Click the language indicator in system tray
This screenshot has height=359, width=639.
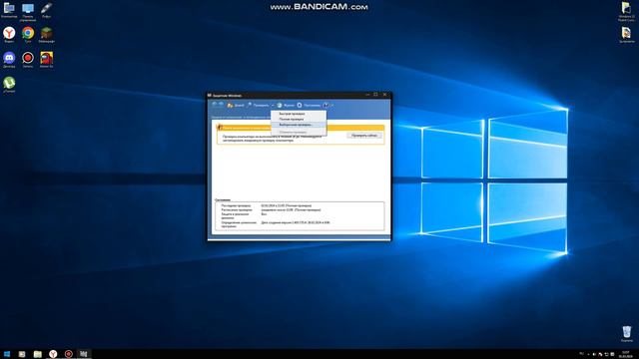581,354
